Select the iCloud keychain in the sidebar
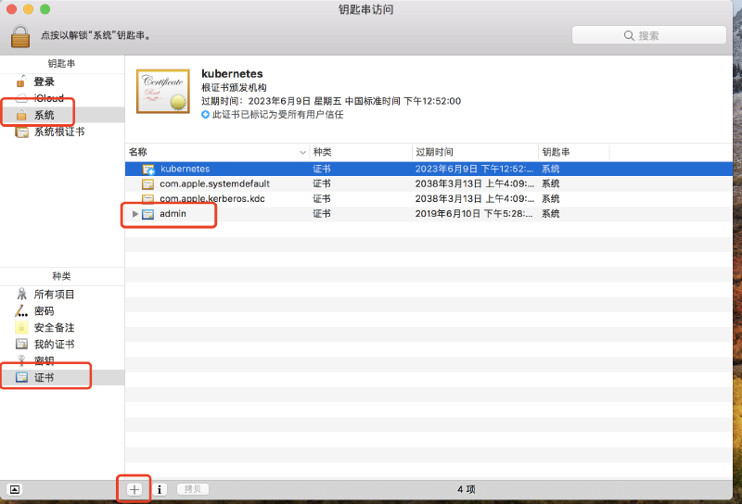742x504 pixels. [x=48, y=98]
